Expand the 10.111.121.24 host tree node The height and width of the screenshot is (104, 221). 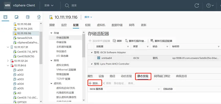pos(8,61)
